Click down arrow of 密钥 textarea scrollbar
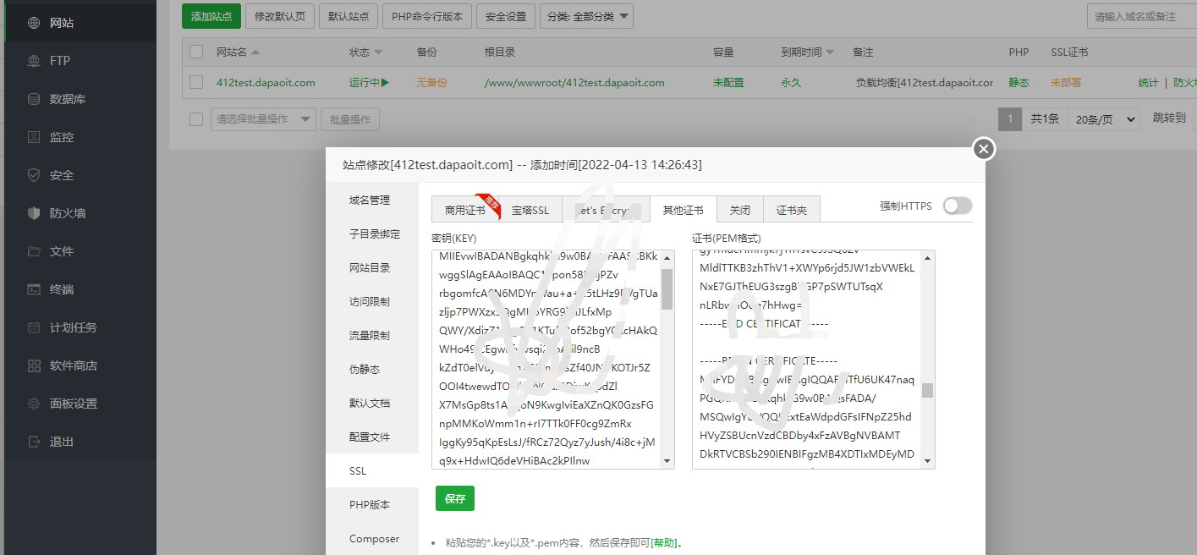Viewport: 1197px width, 555px height. [x=667, y=461]
